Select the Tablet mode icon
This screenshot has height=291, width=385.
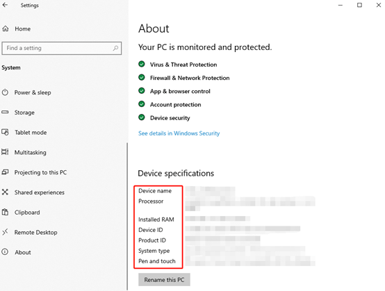point(5,132)
